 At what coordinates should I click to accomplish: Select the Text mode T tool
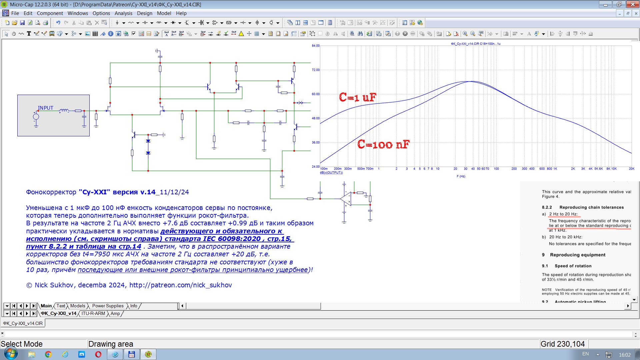click(x=29, y=34)
